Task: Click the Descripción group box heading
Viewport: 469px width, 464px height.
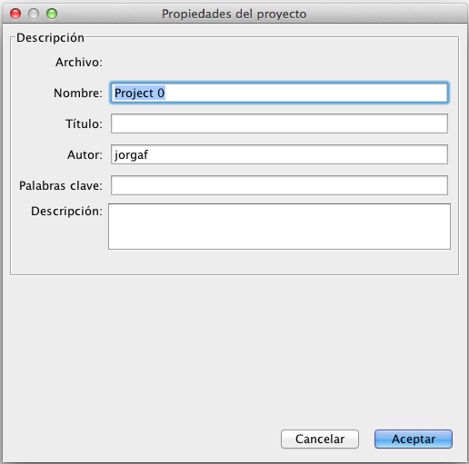Action: point(50,38)
